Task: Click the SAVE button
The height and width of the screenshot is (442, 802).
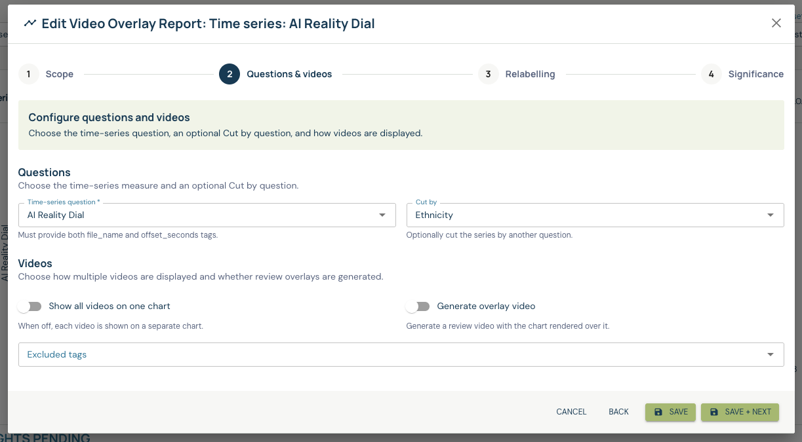Action: (x=670, y=412)
